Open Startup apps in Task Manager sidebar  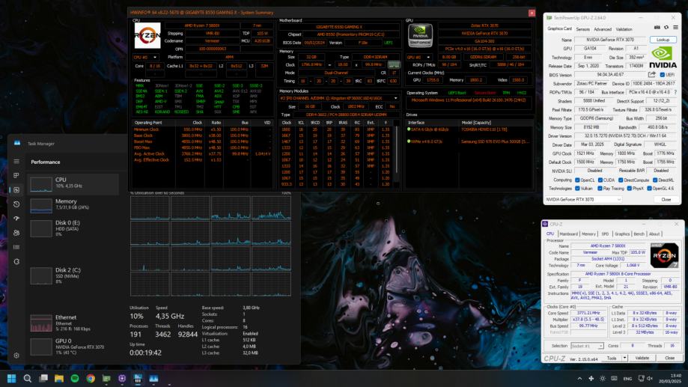tap(16, 218)
